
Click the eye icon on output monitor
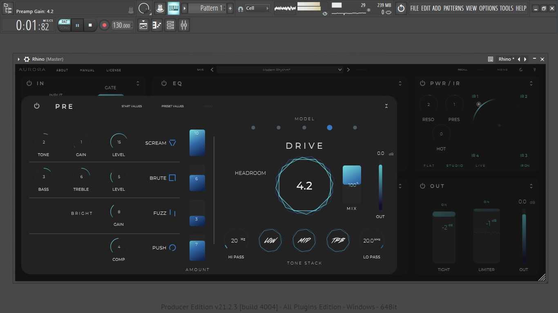point(325,13)
